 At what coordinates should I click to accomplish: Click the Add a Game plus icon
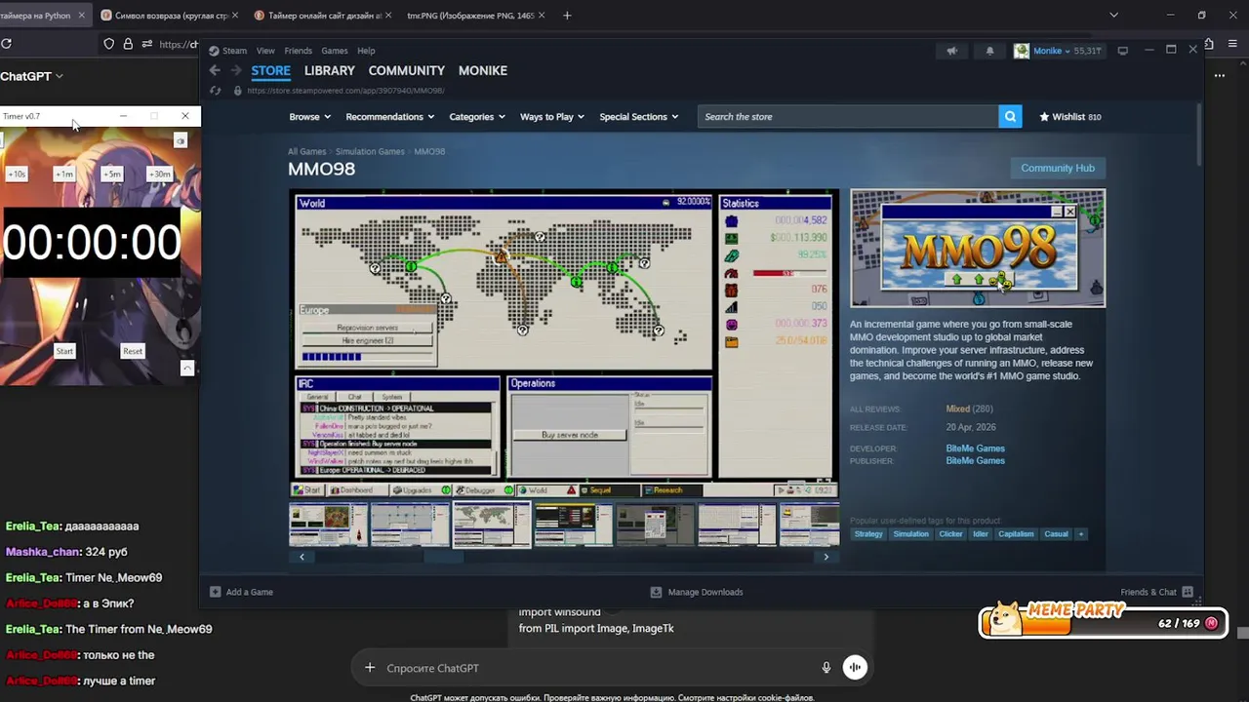[215, 592]
